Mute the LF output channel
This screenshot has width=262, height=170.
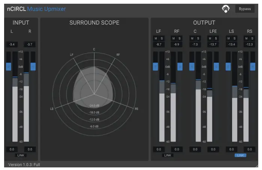pyautogui.click(x=156, y=38)
